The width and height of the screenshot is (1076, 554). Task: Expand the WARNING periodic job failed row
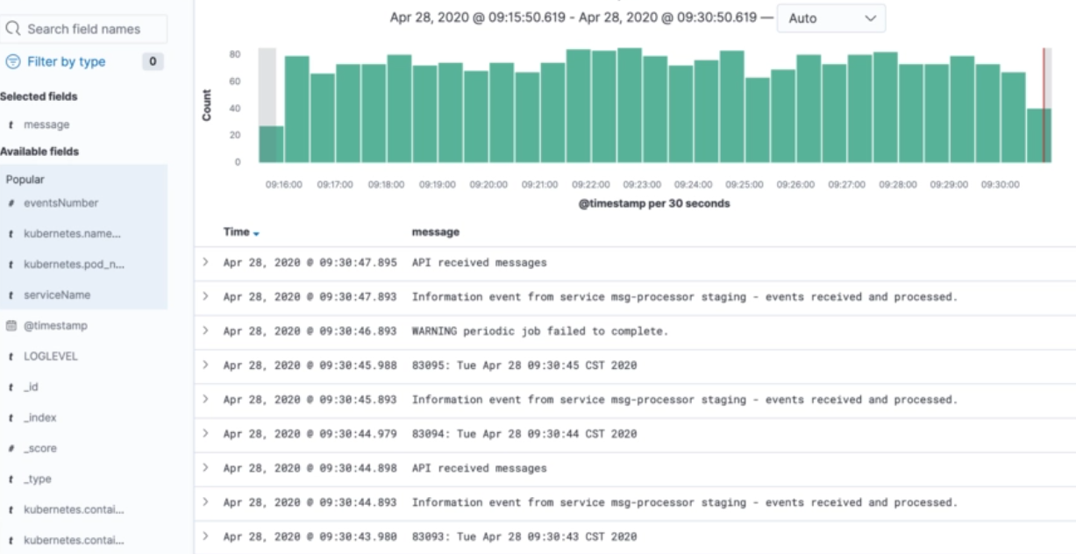tap(206, 330)
